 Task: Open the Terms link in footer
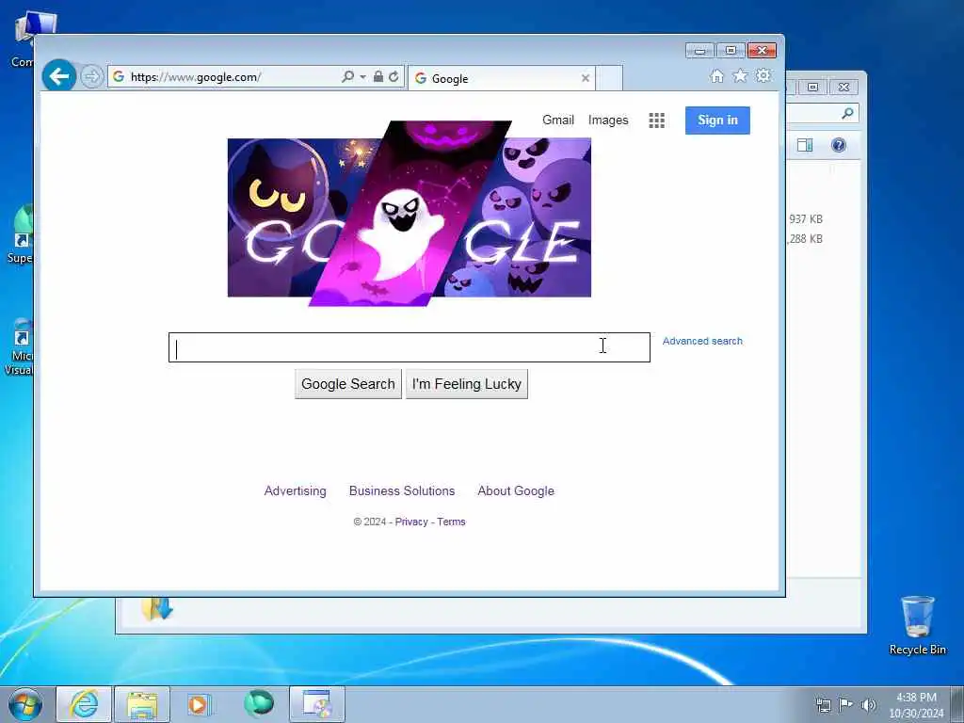451,522
